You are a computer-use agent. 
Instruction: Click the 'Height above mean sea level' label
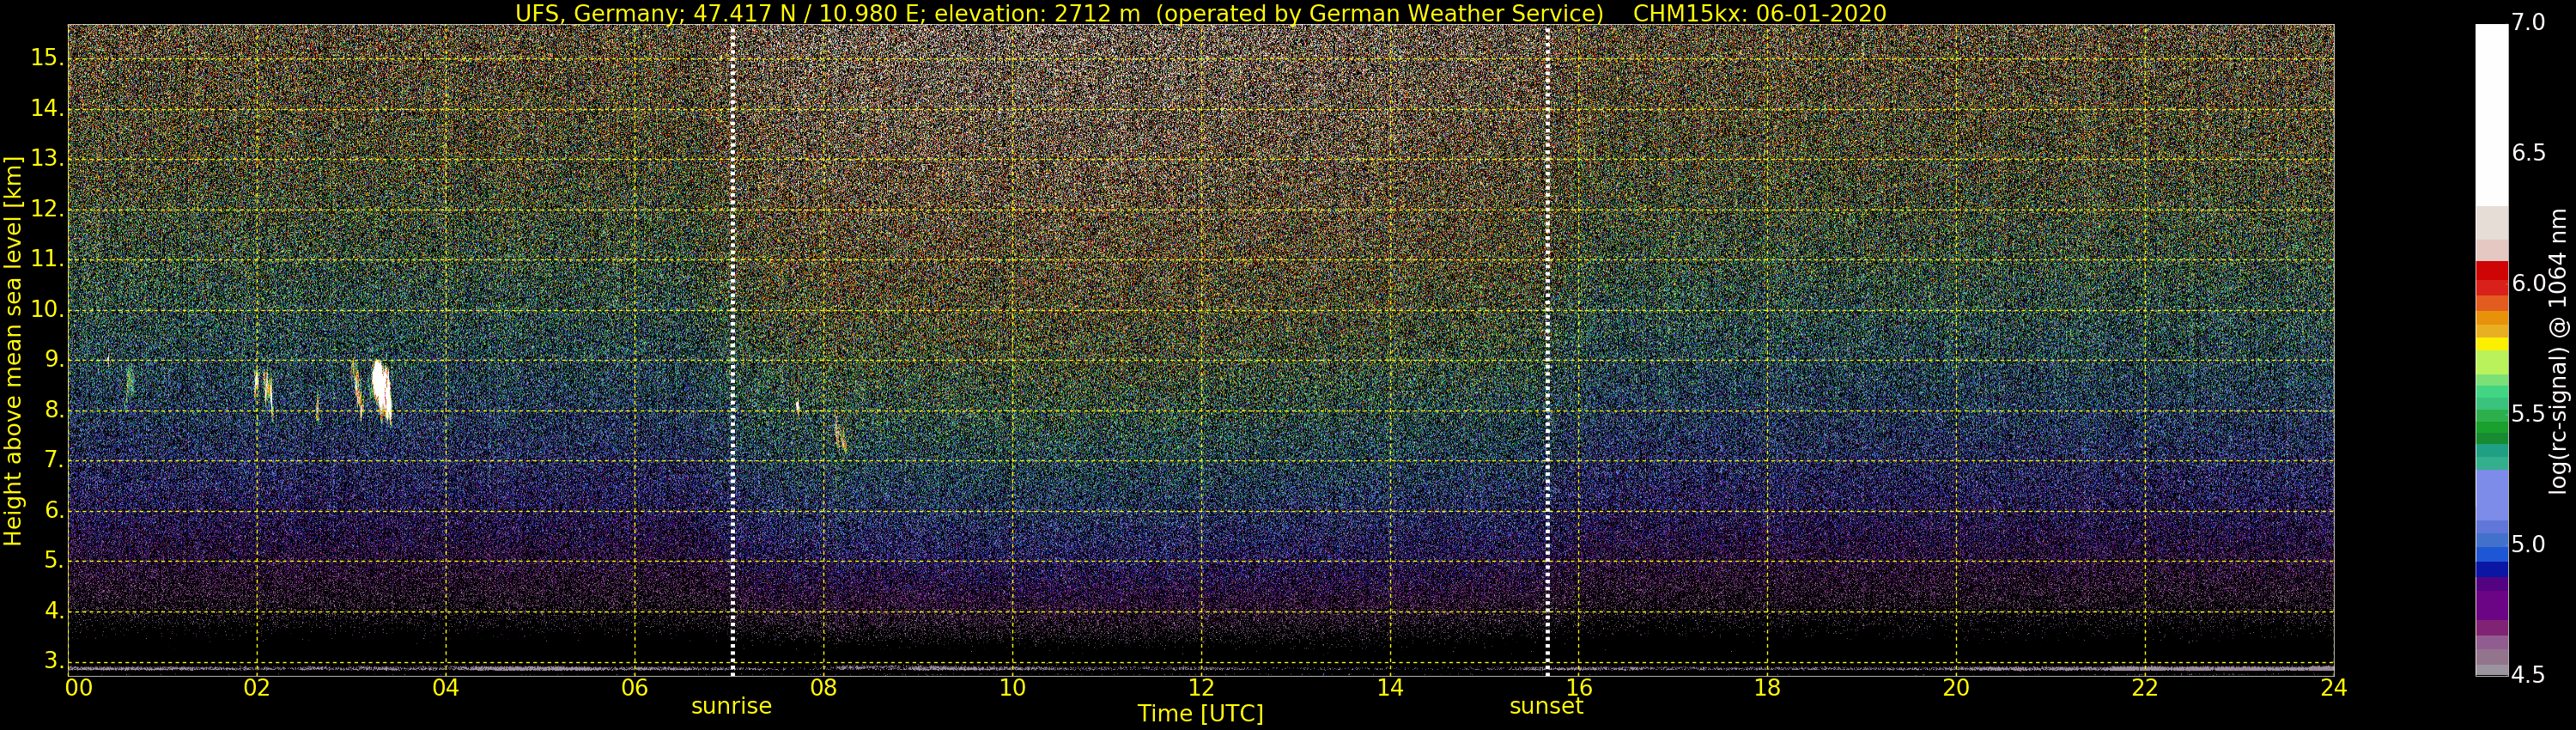[x=13, y=350]
